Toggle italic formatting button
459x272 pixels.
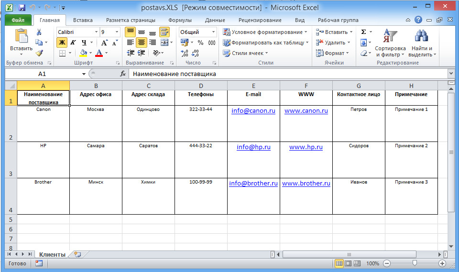73,43
